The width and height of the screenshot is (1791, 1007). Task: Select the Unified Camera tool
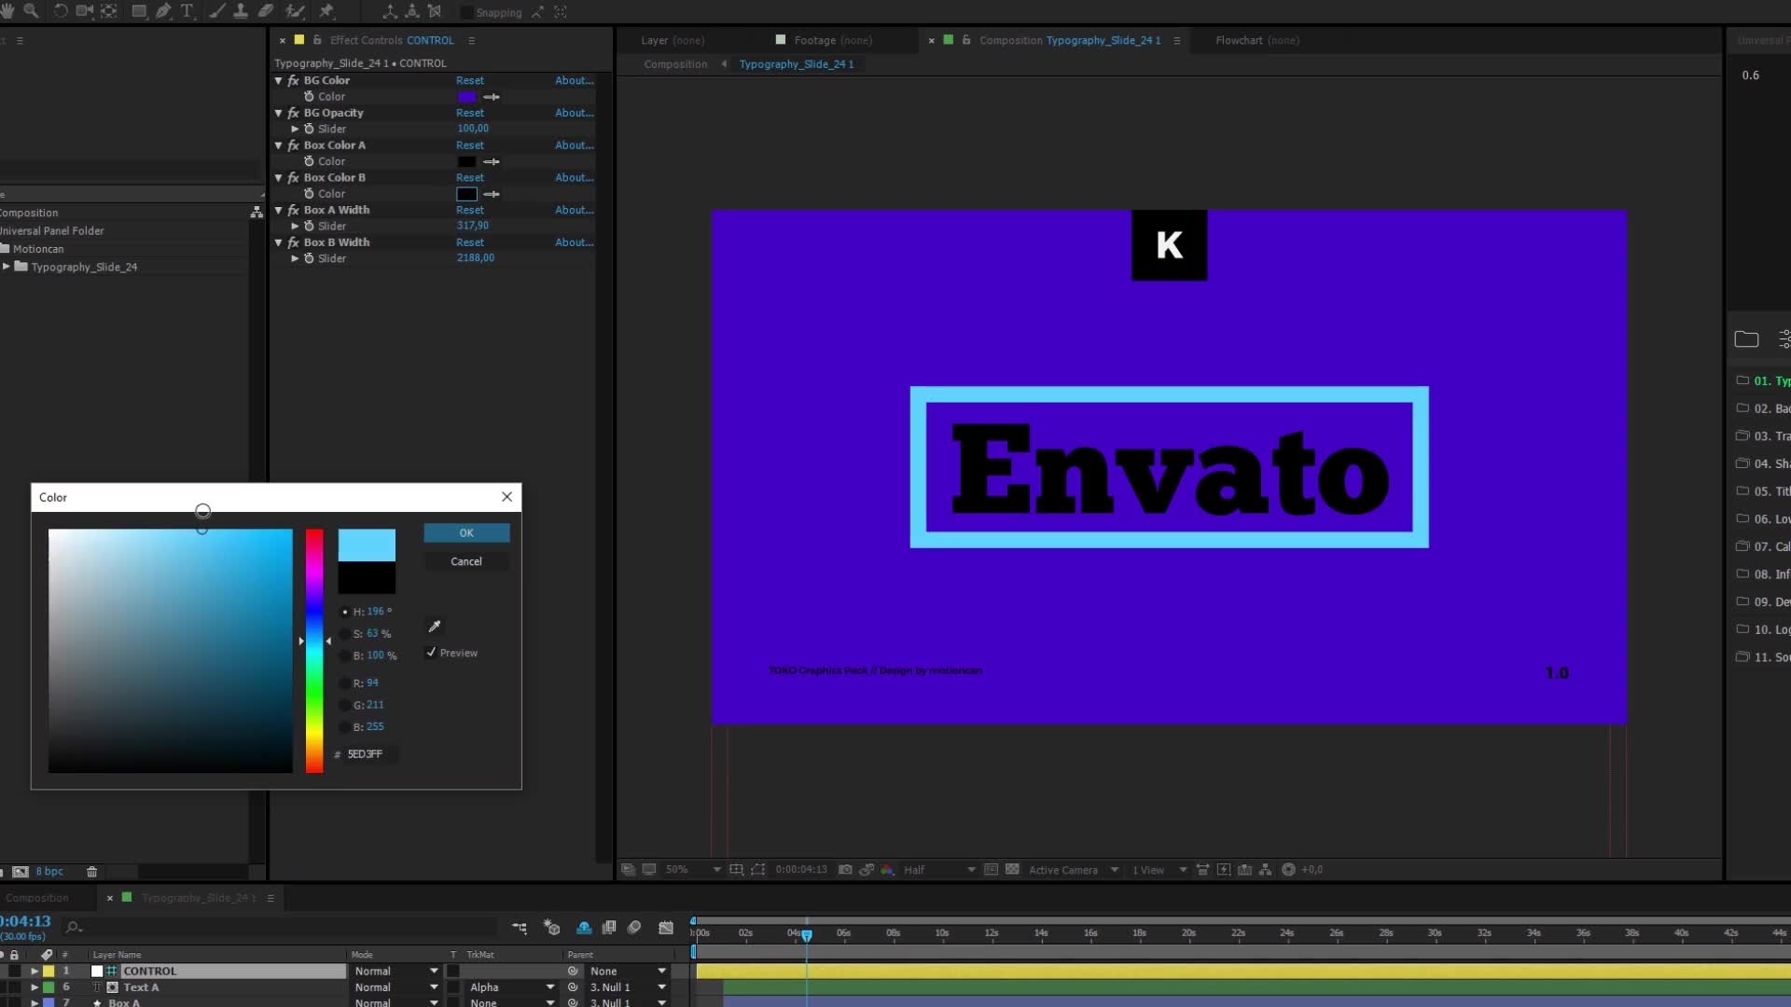(x=84, y=11)
